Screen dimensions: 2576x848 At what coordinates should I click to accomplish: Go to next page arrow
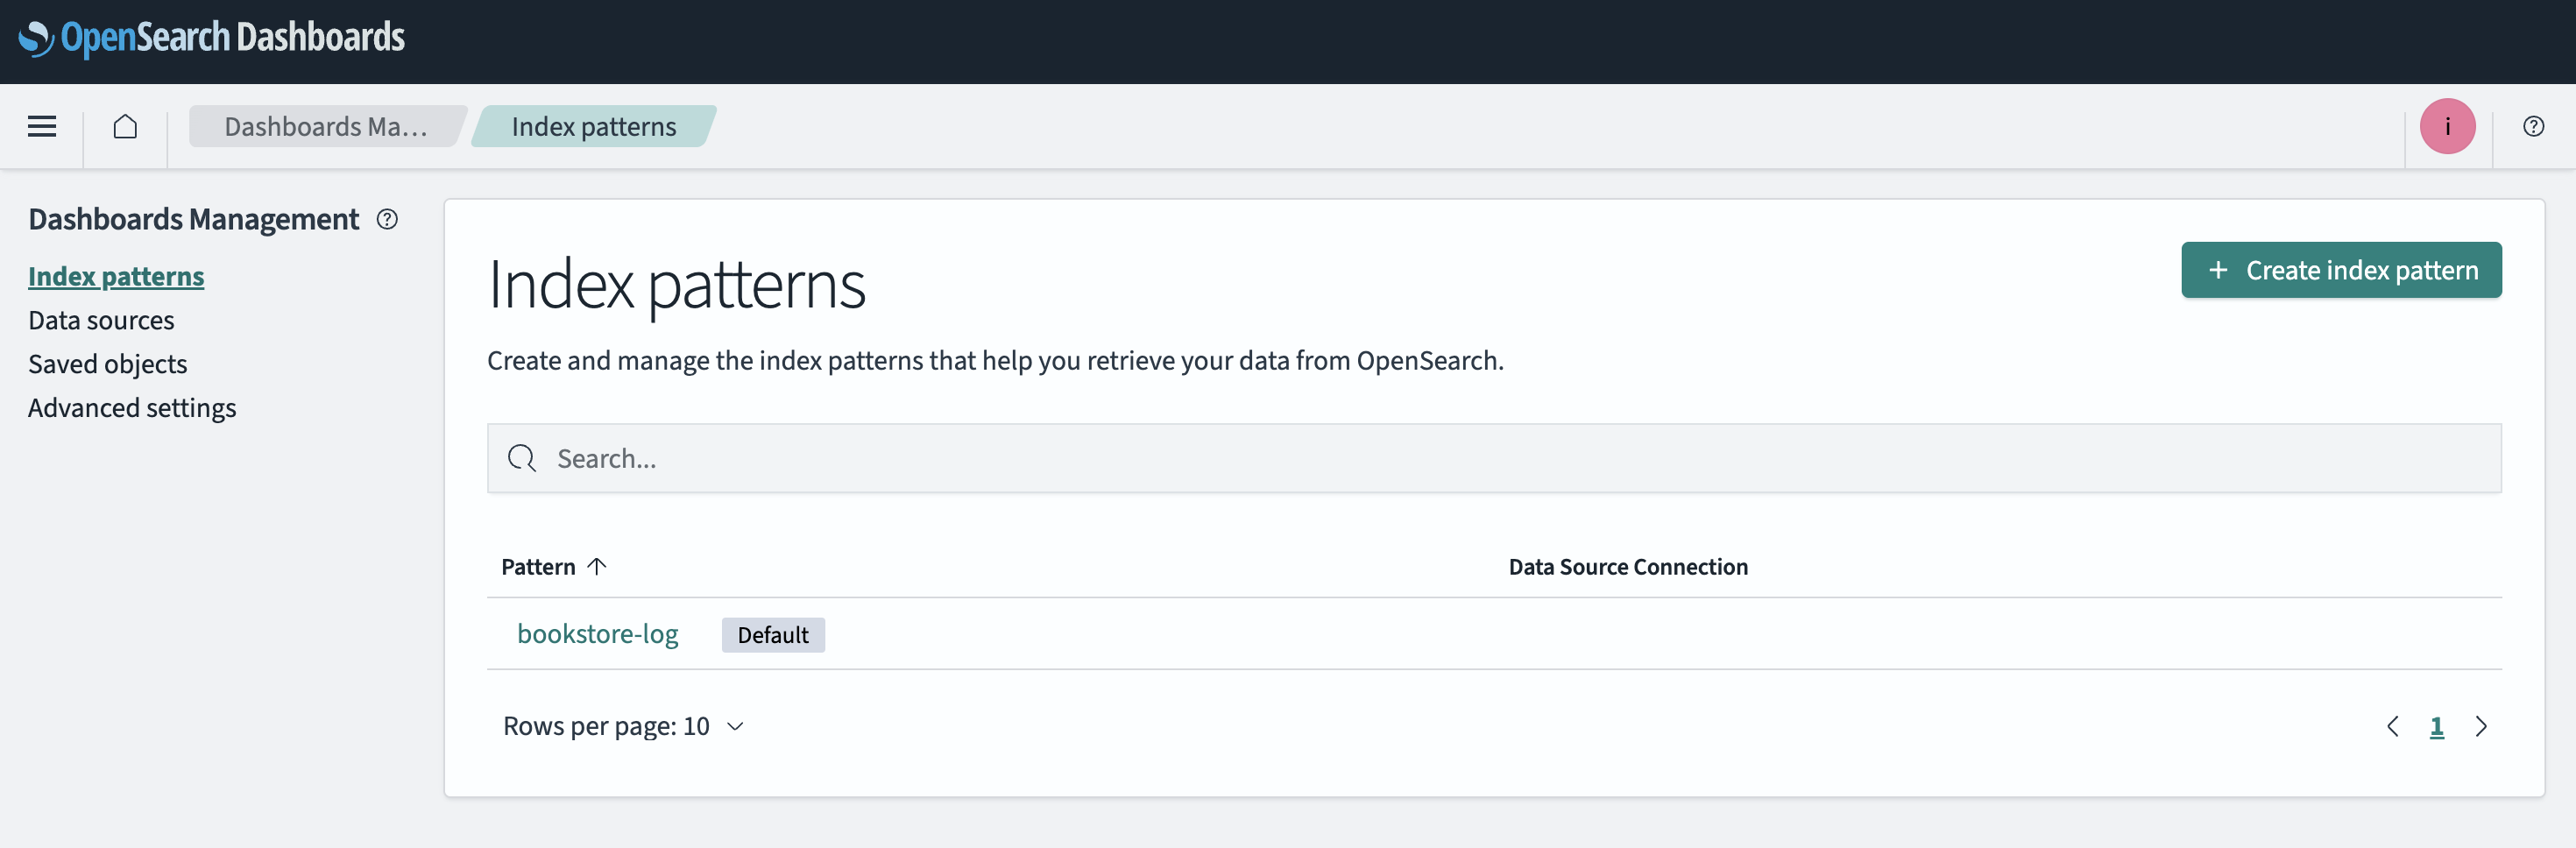tap(2481, 726)
